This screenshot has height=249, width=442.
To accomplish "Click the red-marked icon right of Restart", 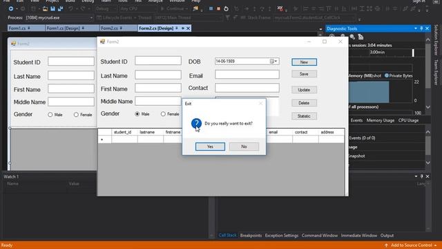I will click(x=280, y=9).
